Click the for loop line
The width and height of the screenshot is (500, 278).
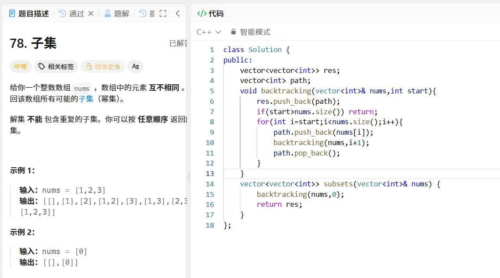click(x=330, y=122)
